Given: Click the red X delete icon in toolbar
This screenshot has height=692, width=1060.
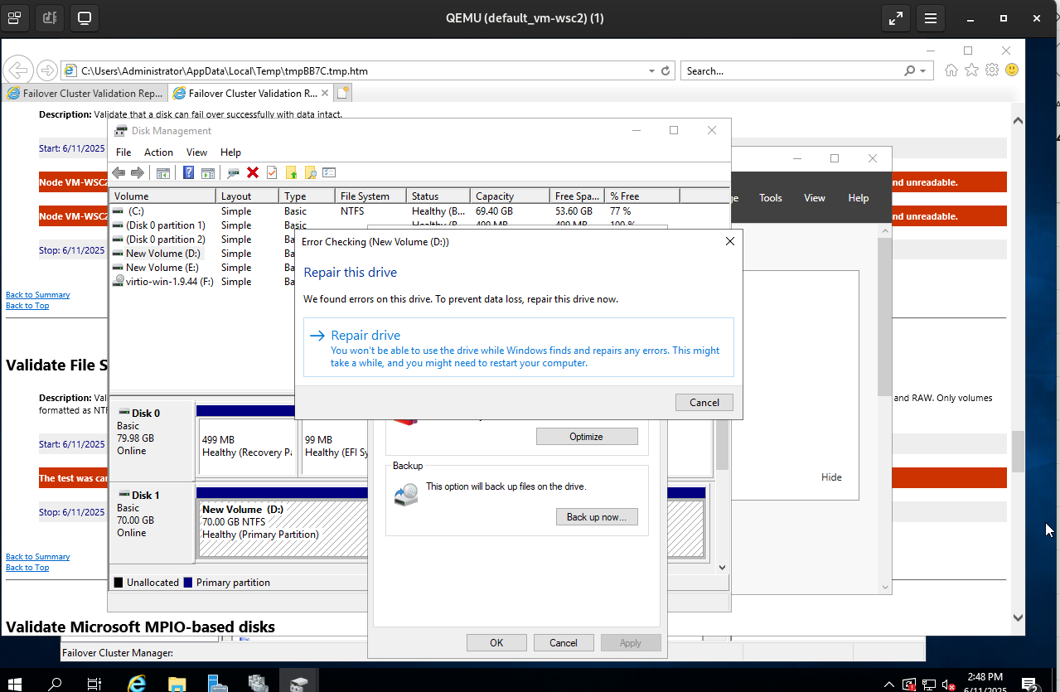Looking at the screenshot, I should [x=253, y=172].
